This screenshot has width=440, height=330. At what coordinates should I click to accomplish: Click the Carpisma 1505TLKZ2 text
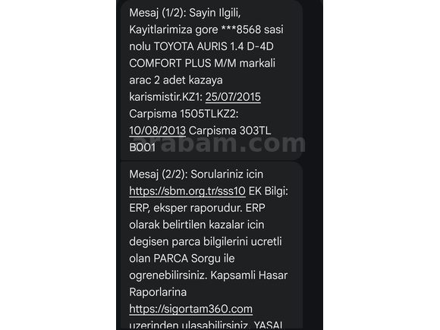click(184, 114)
